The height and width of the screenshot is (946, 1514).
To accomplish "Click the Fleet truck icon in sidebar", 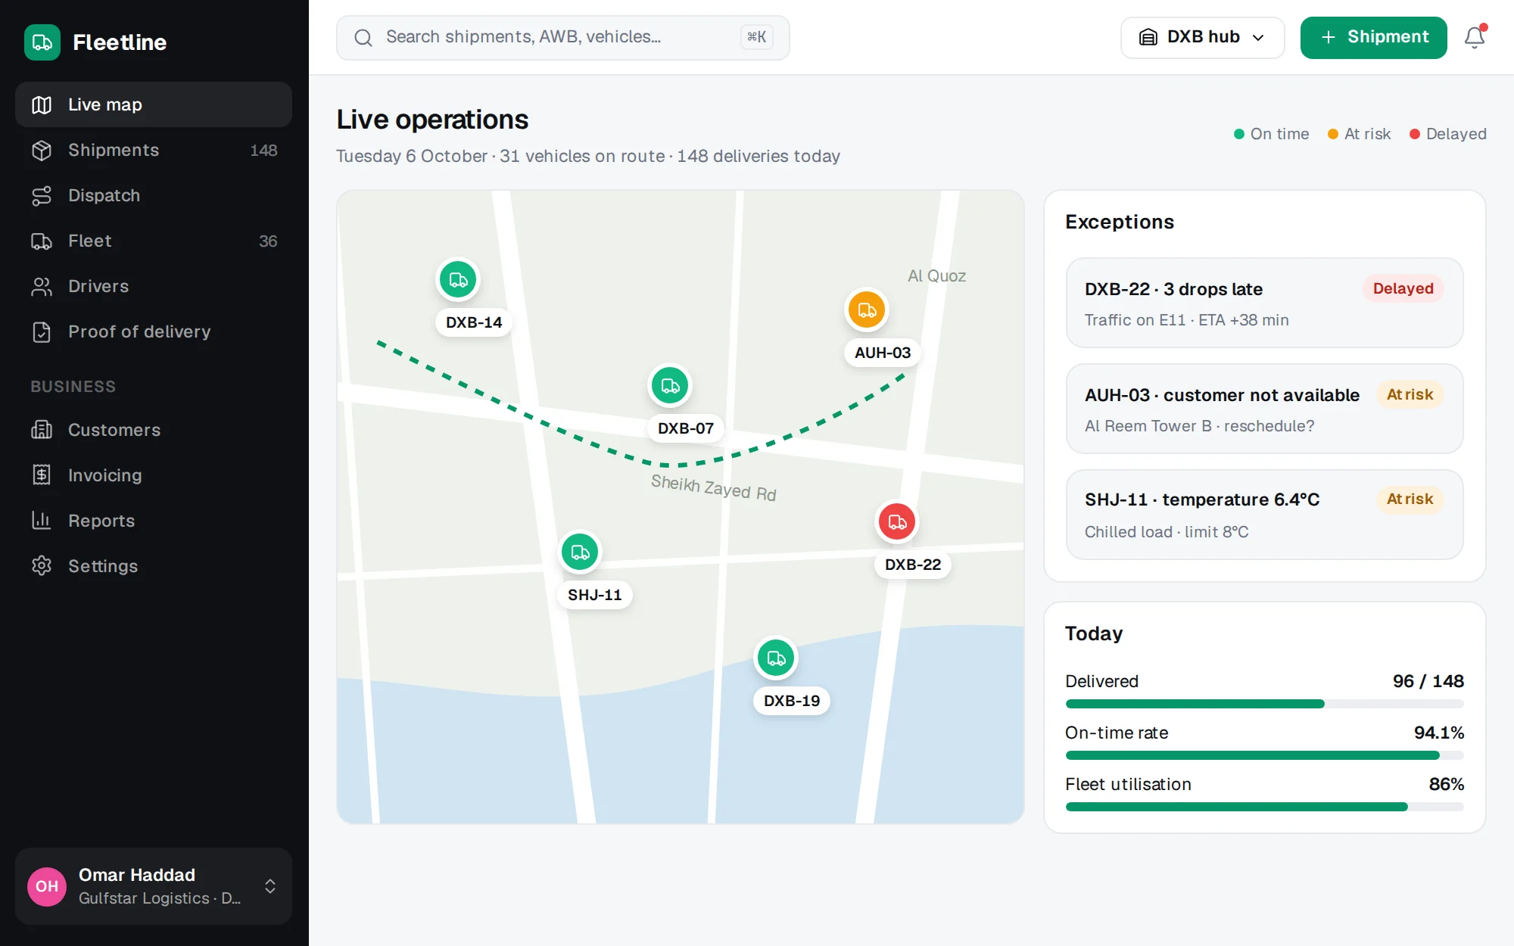I will coord(42,241).
